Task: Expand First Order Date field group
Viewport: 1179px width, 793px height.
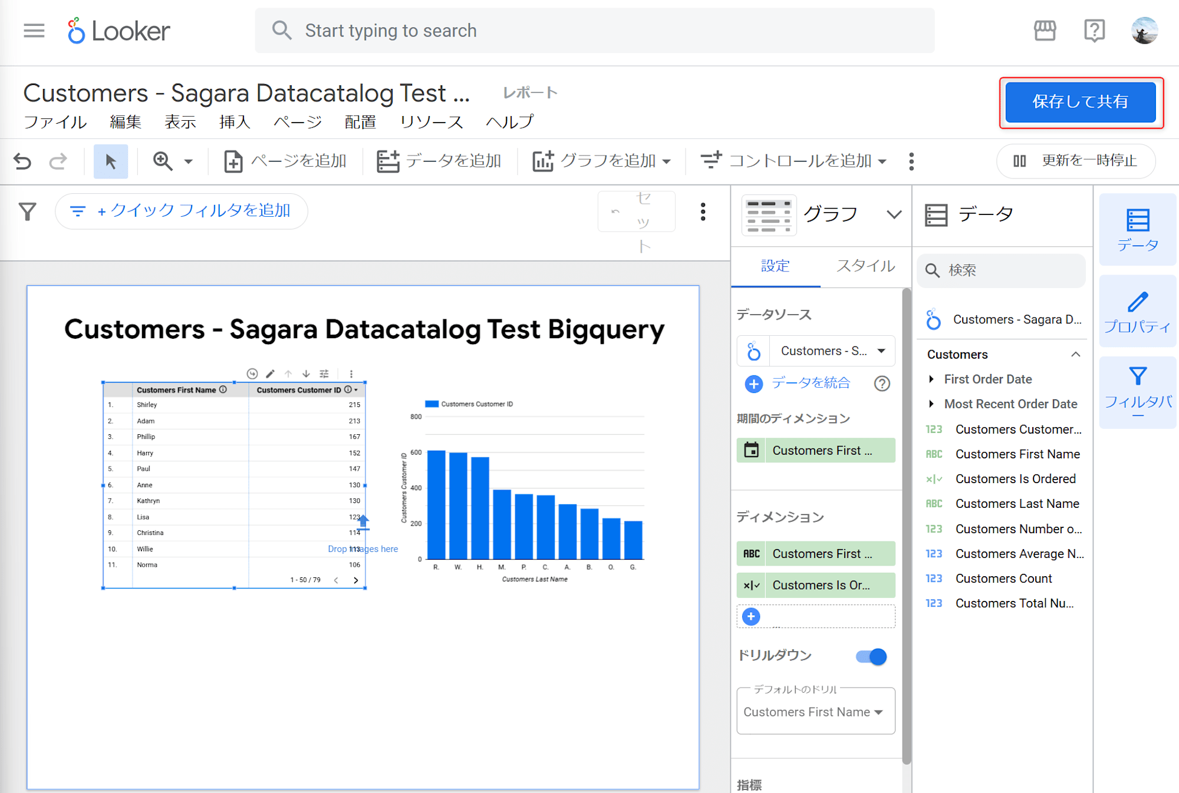Action: tap(931, 379)
